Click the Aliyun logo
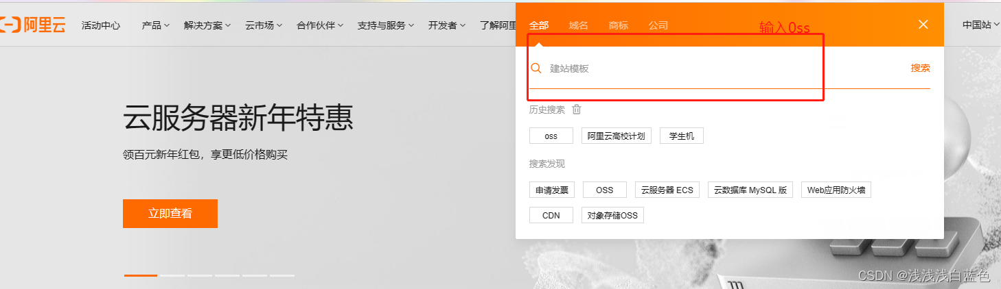1001x289 pixels. click(x=33, y=25)
